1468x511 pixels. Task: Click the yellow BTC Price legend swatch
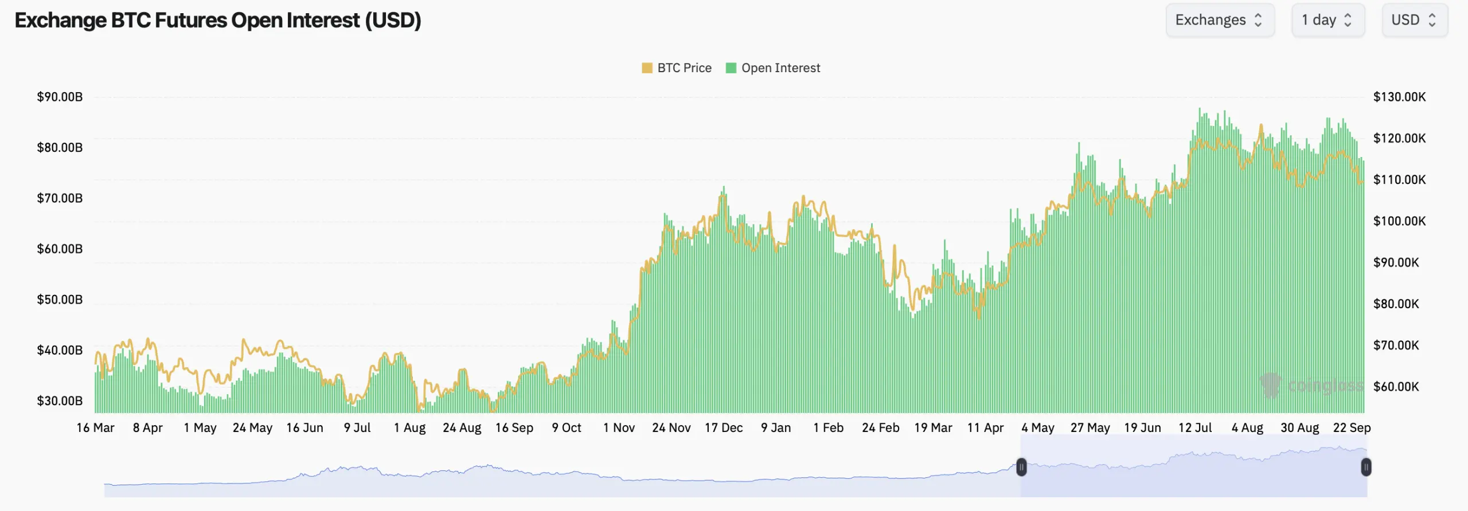647,68
